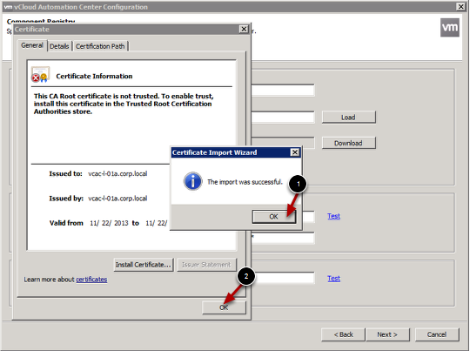Click OK in Certificate Import Wizard dialog
The width and height of the screenshot is (470, 351).
coord(274,217)
